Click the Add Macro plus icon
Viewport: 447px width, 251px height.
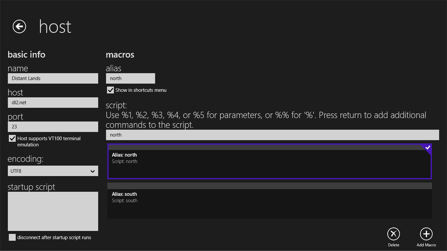pyautogui.click(x=426, y=234)
